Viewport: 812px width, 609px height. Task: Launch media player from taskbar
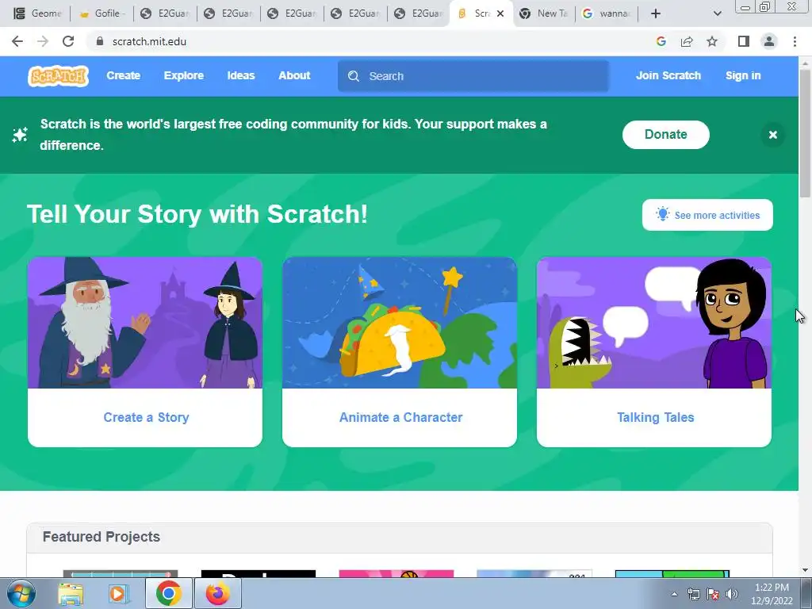(117, 593)
